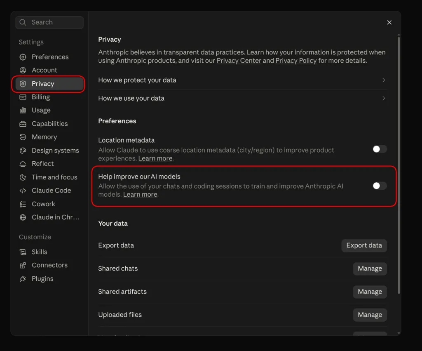Image resolution: width=422 pixels, height=351 pixels.
Task: Open the Capabilities settings section
Action: (x=49, y=124)
